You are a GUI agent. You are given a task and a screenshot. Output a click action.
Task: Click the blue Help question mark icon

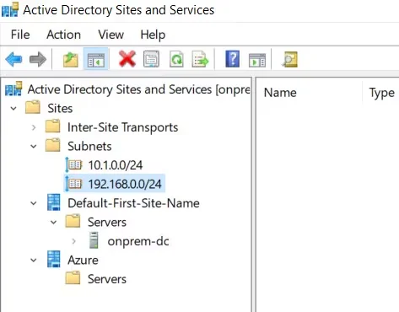pos(233,59)
